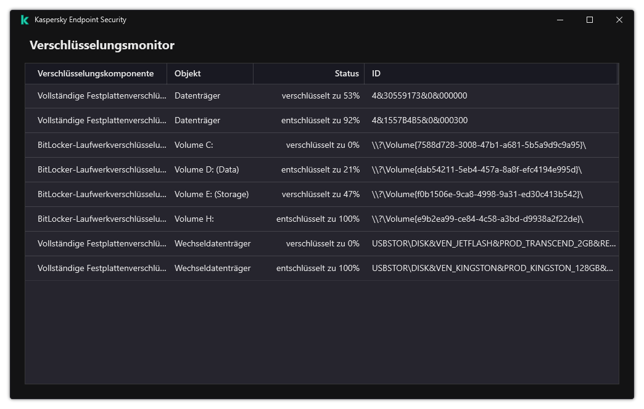Minimize the Kaspersky Endpoint Security window
Viewport: 644px width, 409px height.
[560, 20]
